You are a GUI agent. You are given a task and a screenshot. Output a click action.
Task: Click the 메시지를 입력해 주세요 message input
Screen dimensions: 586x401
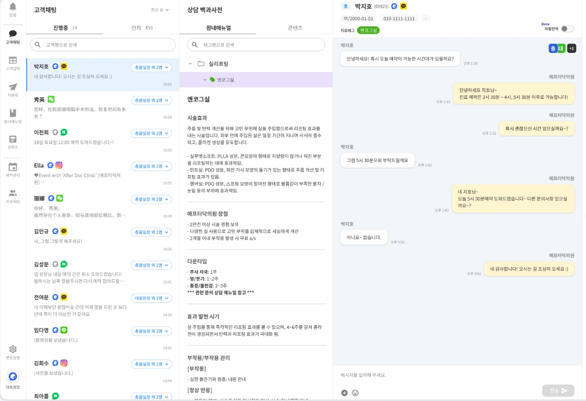coord(458,375)
